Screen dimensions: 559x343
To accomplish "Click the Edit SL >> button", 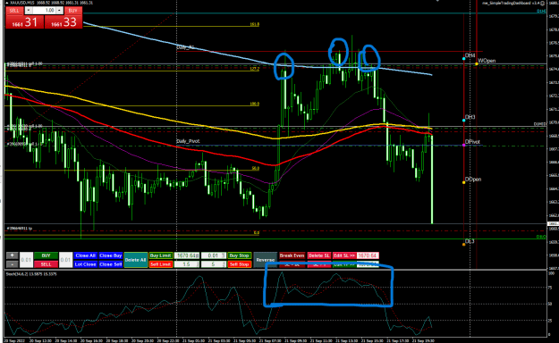I will [344, 255].
